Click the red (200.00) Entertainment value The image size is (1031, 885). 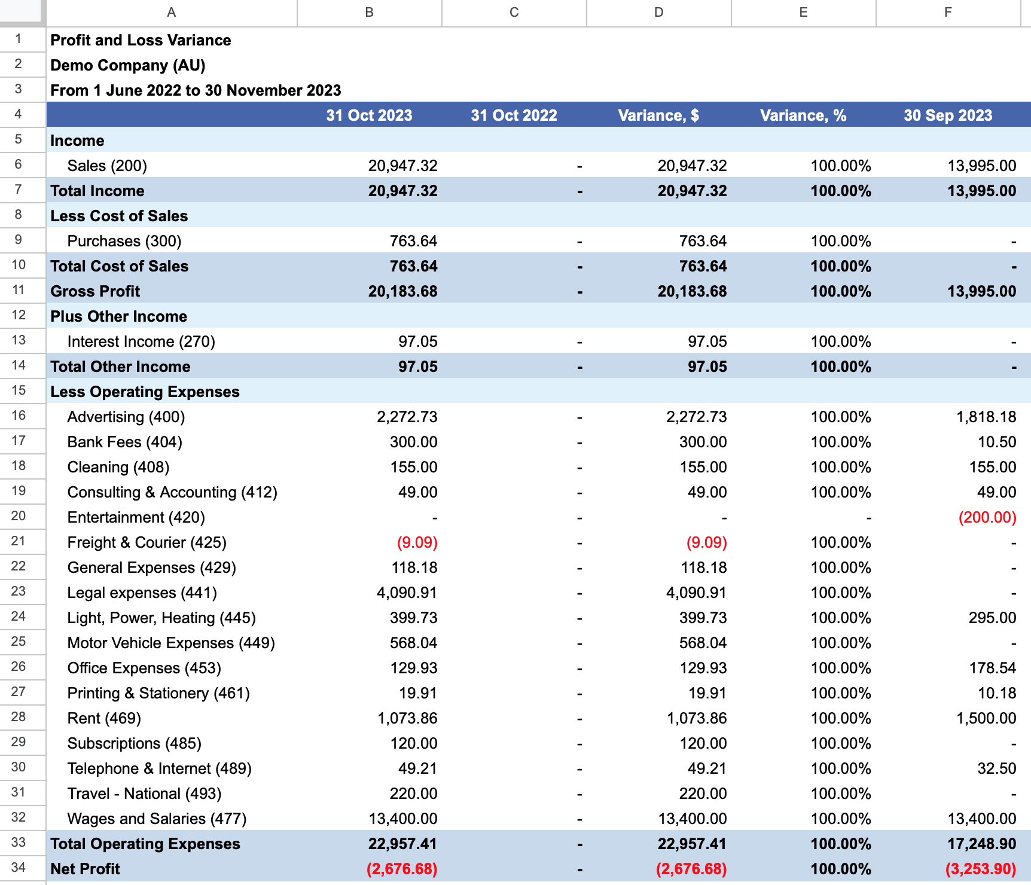click(987, 517)
